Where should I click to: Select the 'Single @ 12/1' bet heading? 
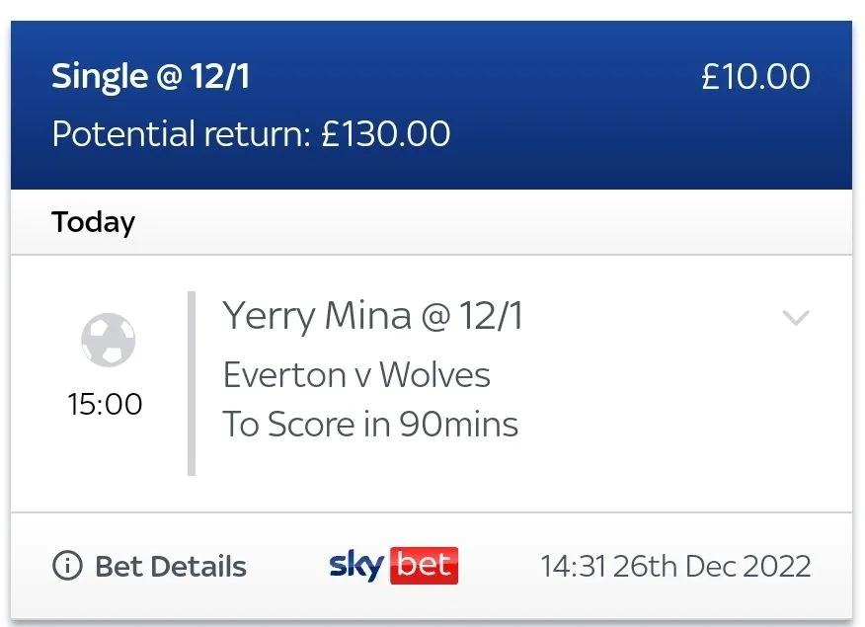150,77
